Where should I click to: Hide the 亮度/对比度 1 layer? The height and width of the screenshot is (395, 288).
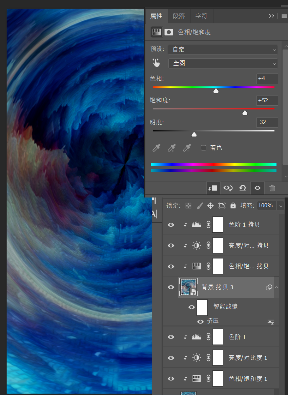[x=171, y=358]
